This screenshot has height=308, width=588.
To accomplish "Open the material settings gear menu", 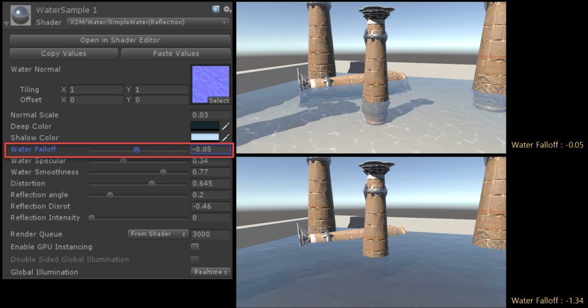I will pos(227,10).
